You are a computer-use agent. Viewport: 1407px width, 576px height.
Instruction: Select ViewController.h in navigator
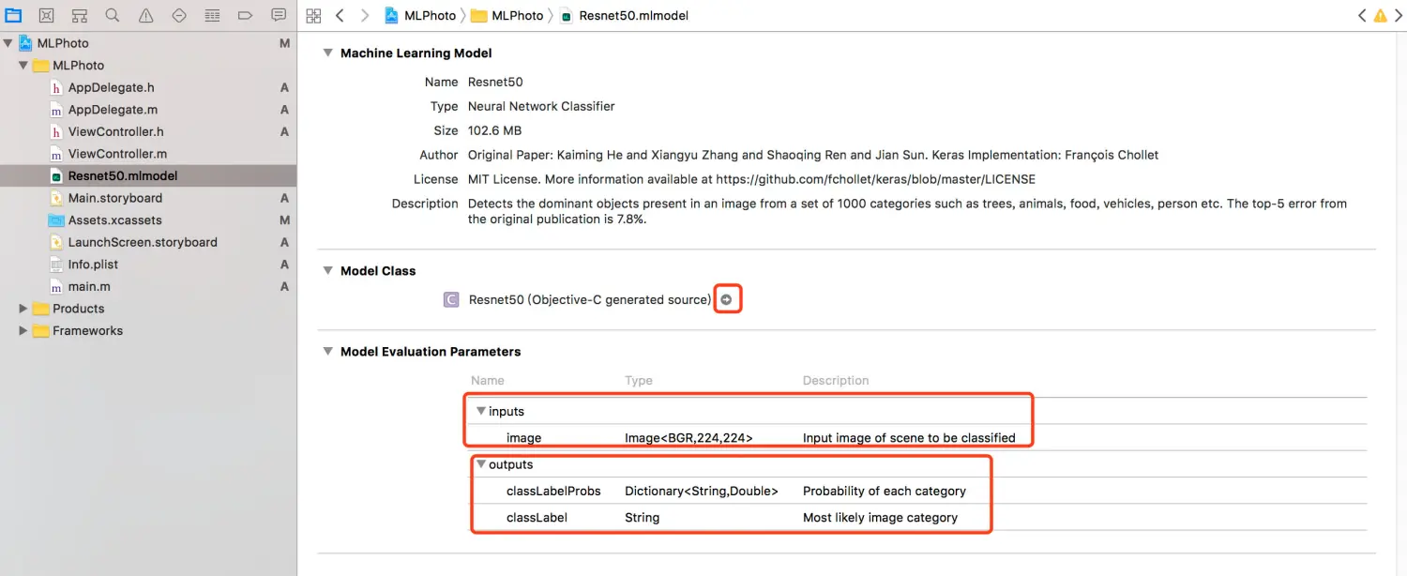pyautogui.click(x=116, y=132)
